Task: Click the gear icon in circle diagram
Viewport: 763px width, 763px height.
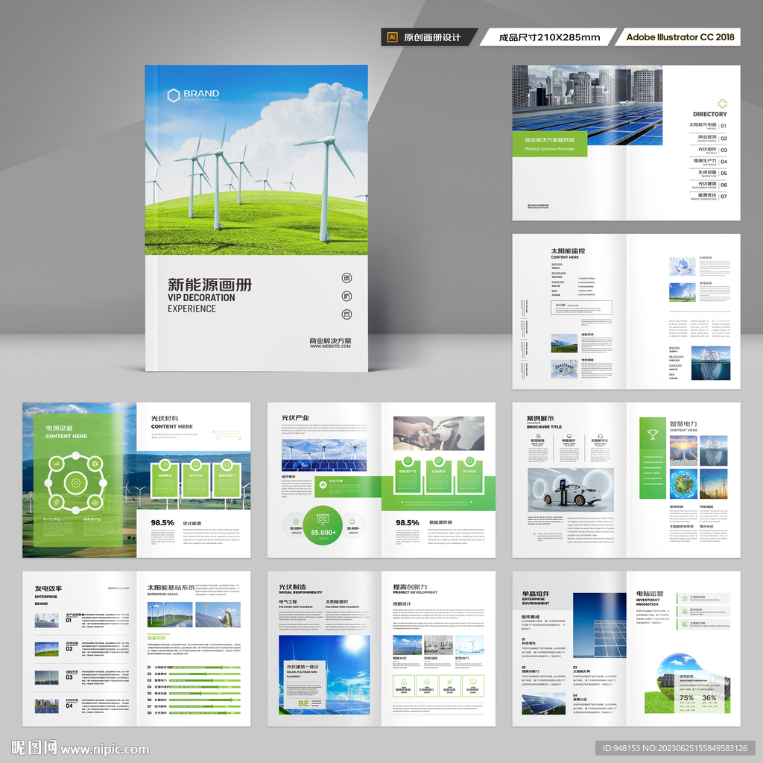Action: pos(76,483)
